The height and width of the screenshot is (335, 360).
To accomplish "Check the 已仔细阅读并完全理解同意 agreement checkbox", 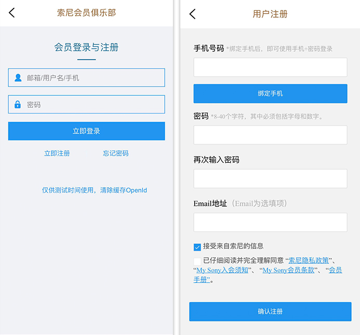I will 197,261.
